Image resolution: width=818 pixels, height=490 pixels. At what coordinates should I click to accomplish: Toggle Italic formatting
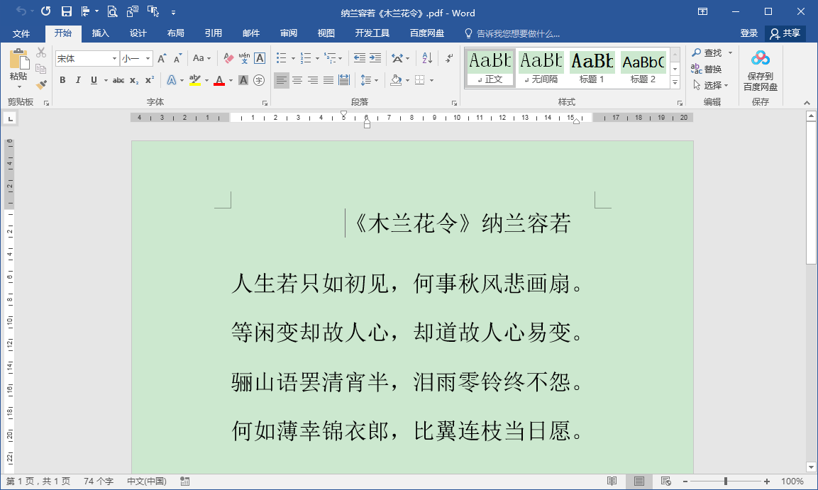pyautogui.click(x=78, y=80)
